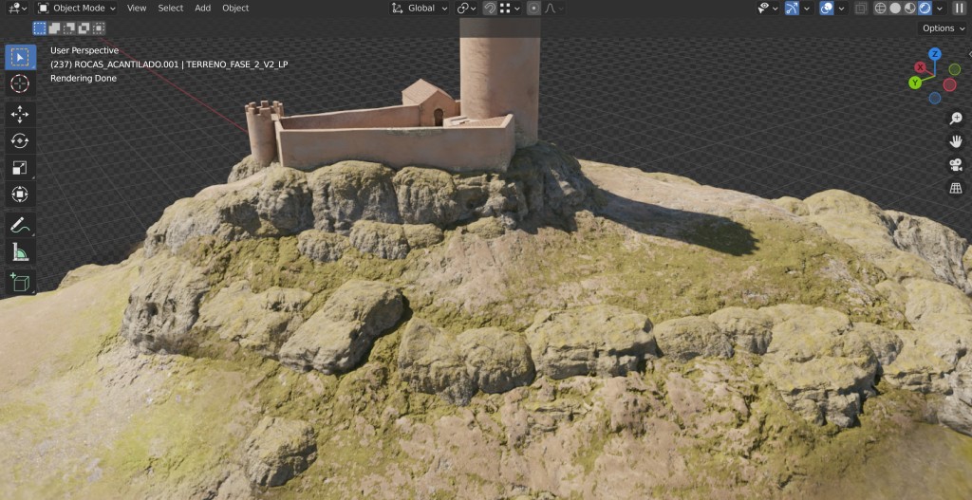The width and height of the screenshot is (972, 500).
Task: Toggle camera view with the camera icon
Action: point(956,165)
